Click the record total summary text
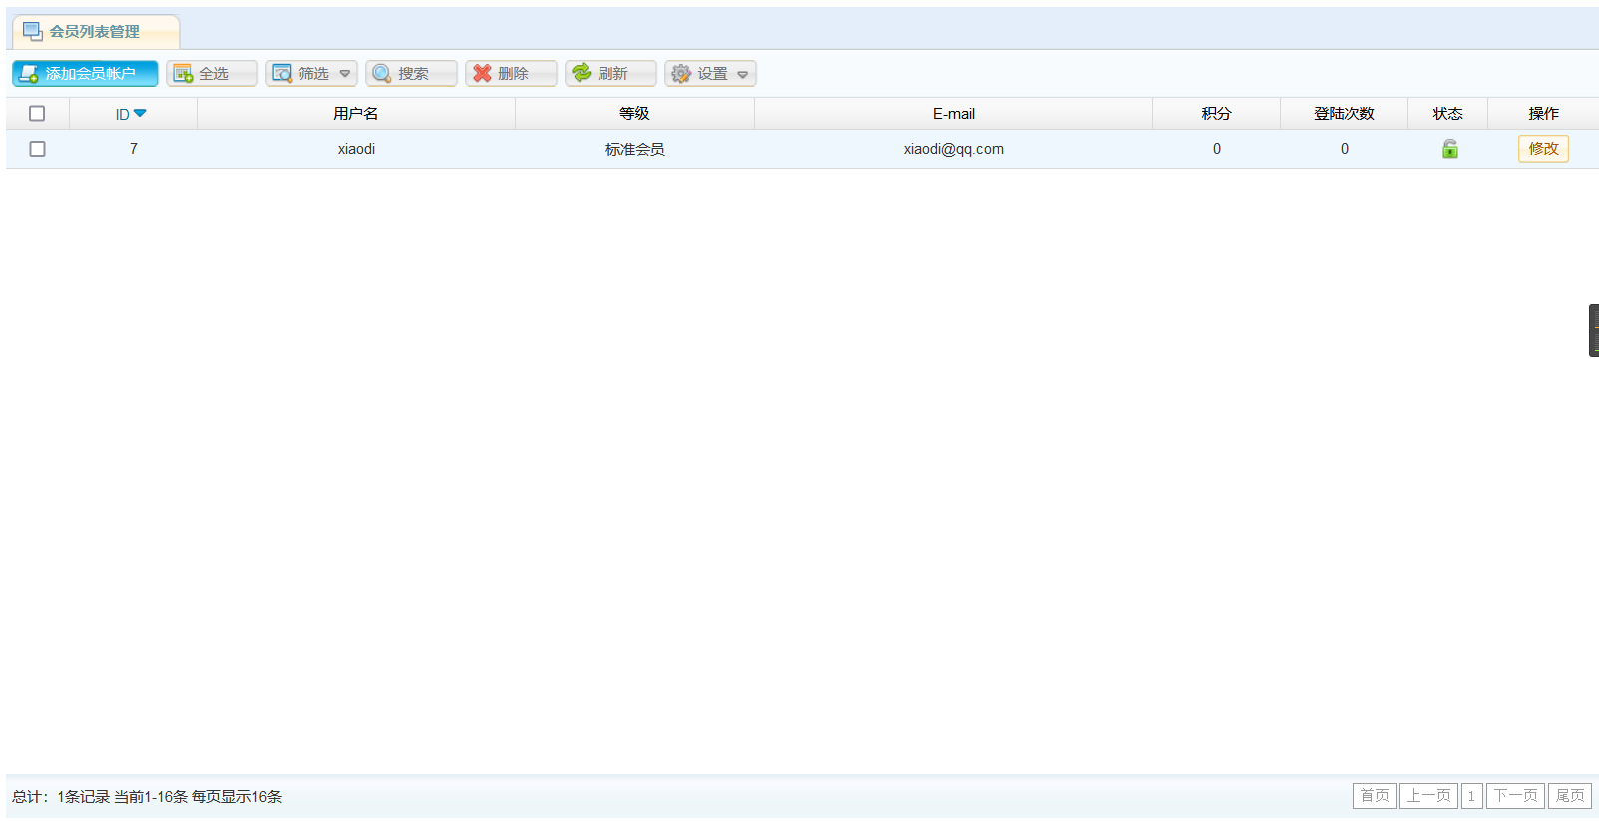Image resolution: width=1599 pixels, height=821 pixels. pyautogui.click(x=148, y=797)
